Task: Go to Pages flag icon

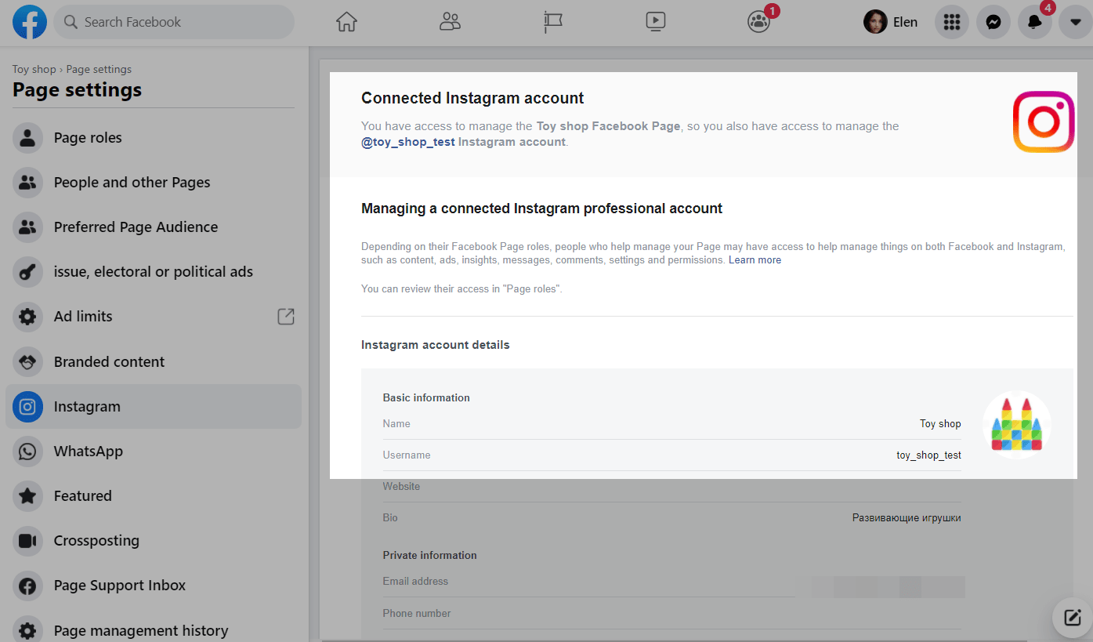Action: pos(553,22)
